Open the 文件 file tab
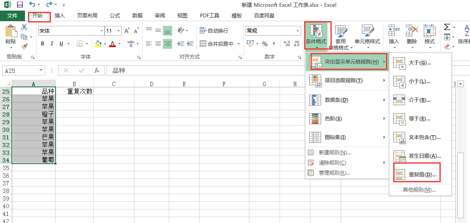Screen dimensions: 470x223 [12, 16]
